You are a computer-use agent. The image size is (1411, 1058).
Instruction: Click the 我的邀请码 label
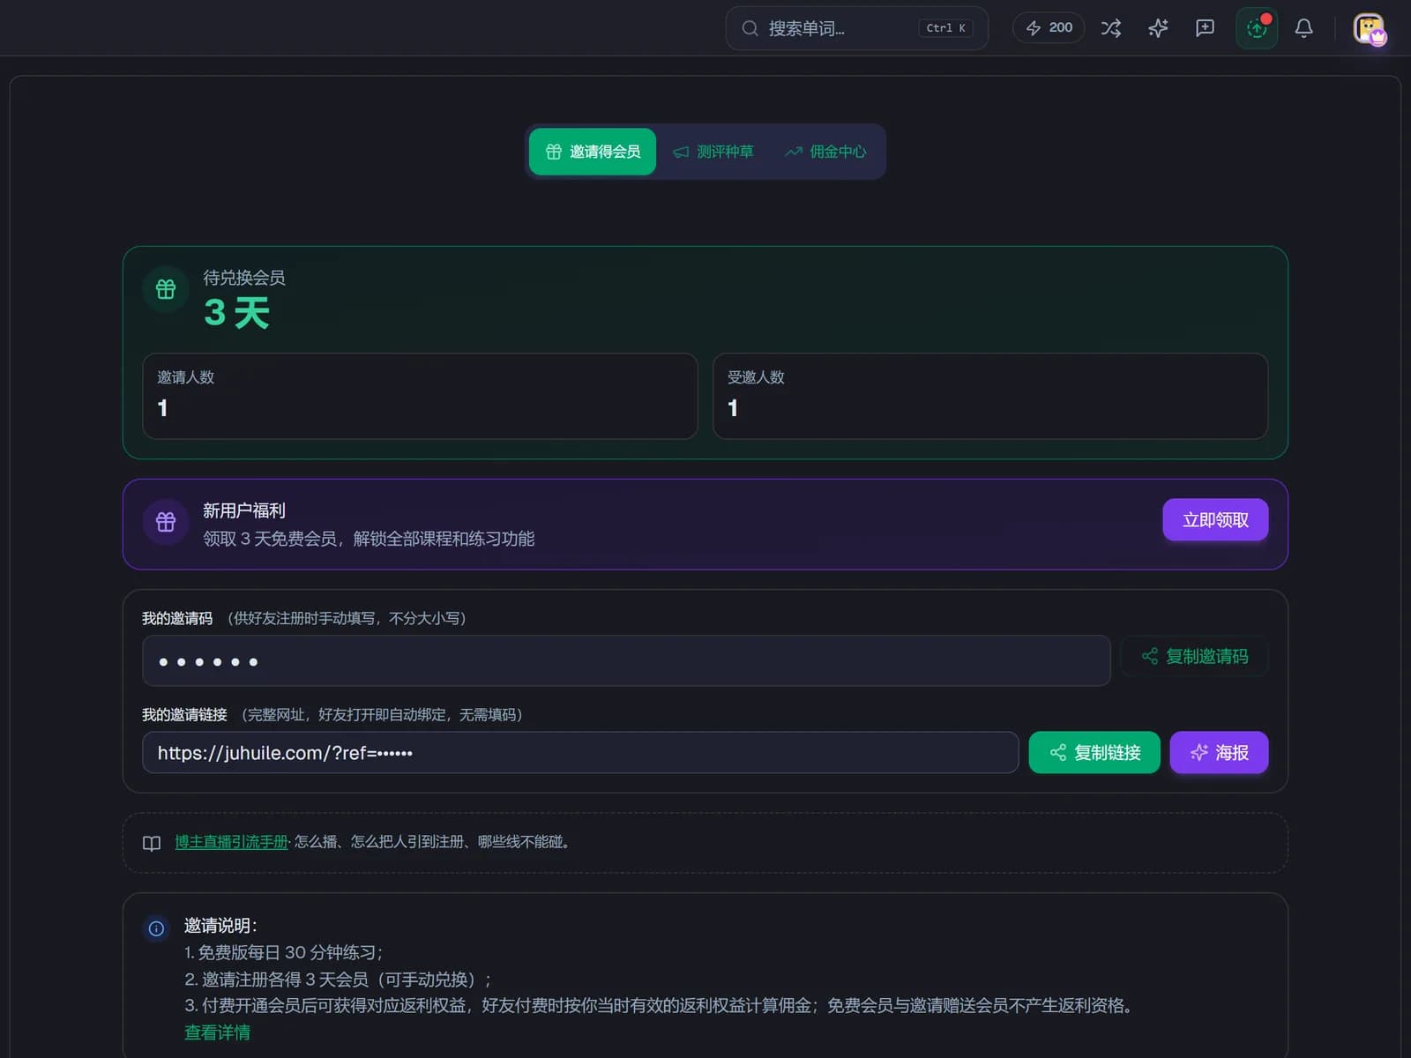[x=177, y=618]
